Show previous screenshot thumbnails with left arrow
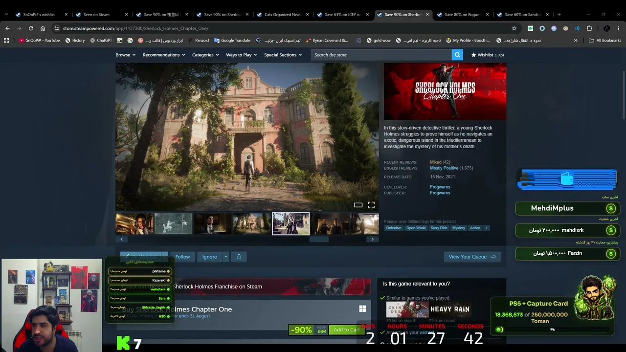The height and width of the screenshot is (352, 626). click(121, 239)
